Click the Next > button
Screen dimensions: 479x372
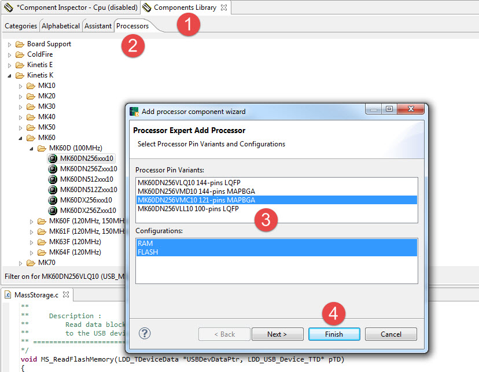pyautogui.click(x=277, y=334)
